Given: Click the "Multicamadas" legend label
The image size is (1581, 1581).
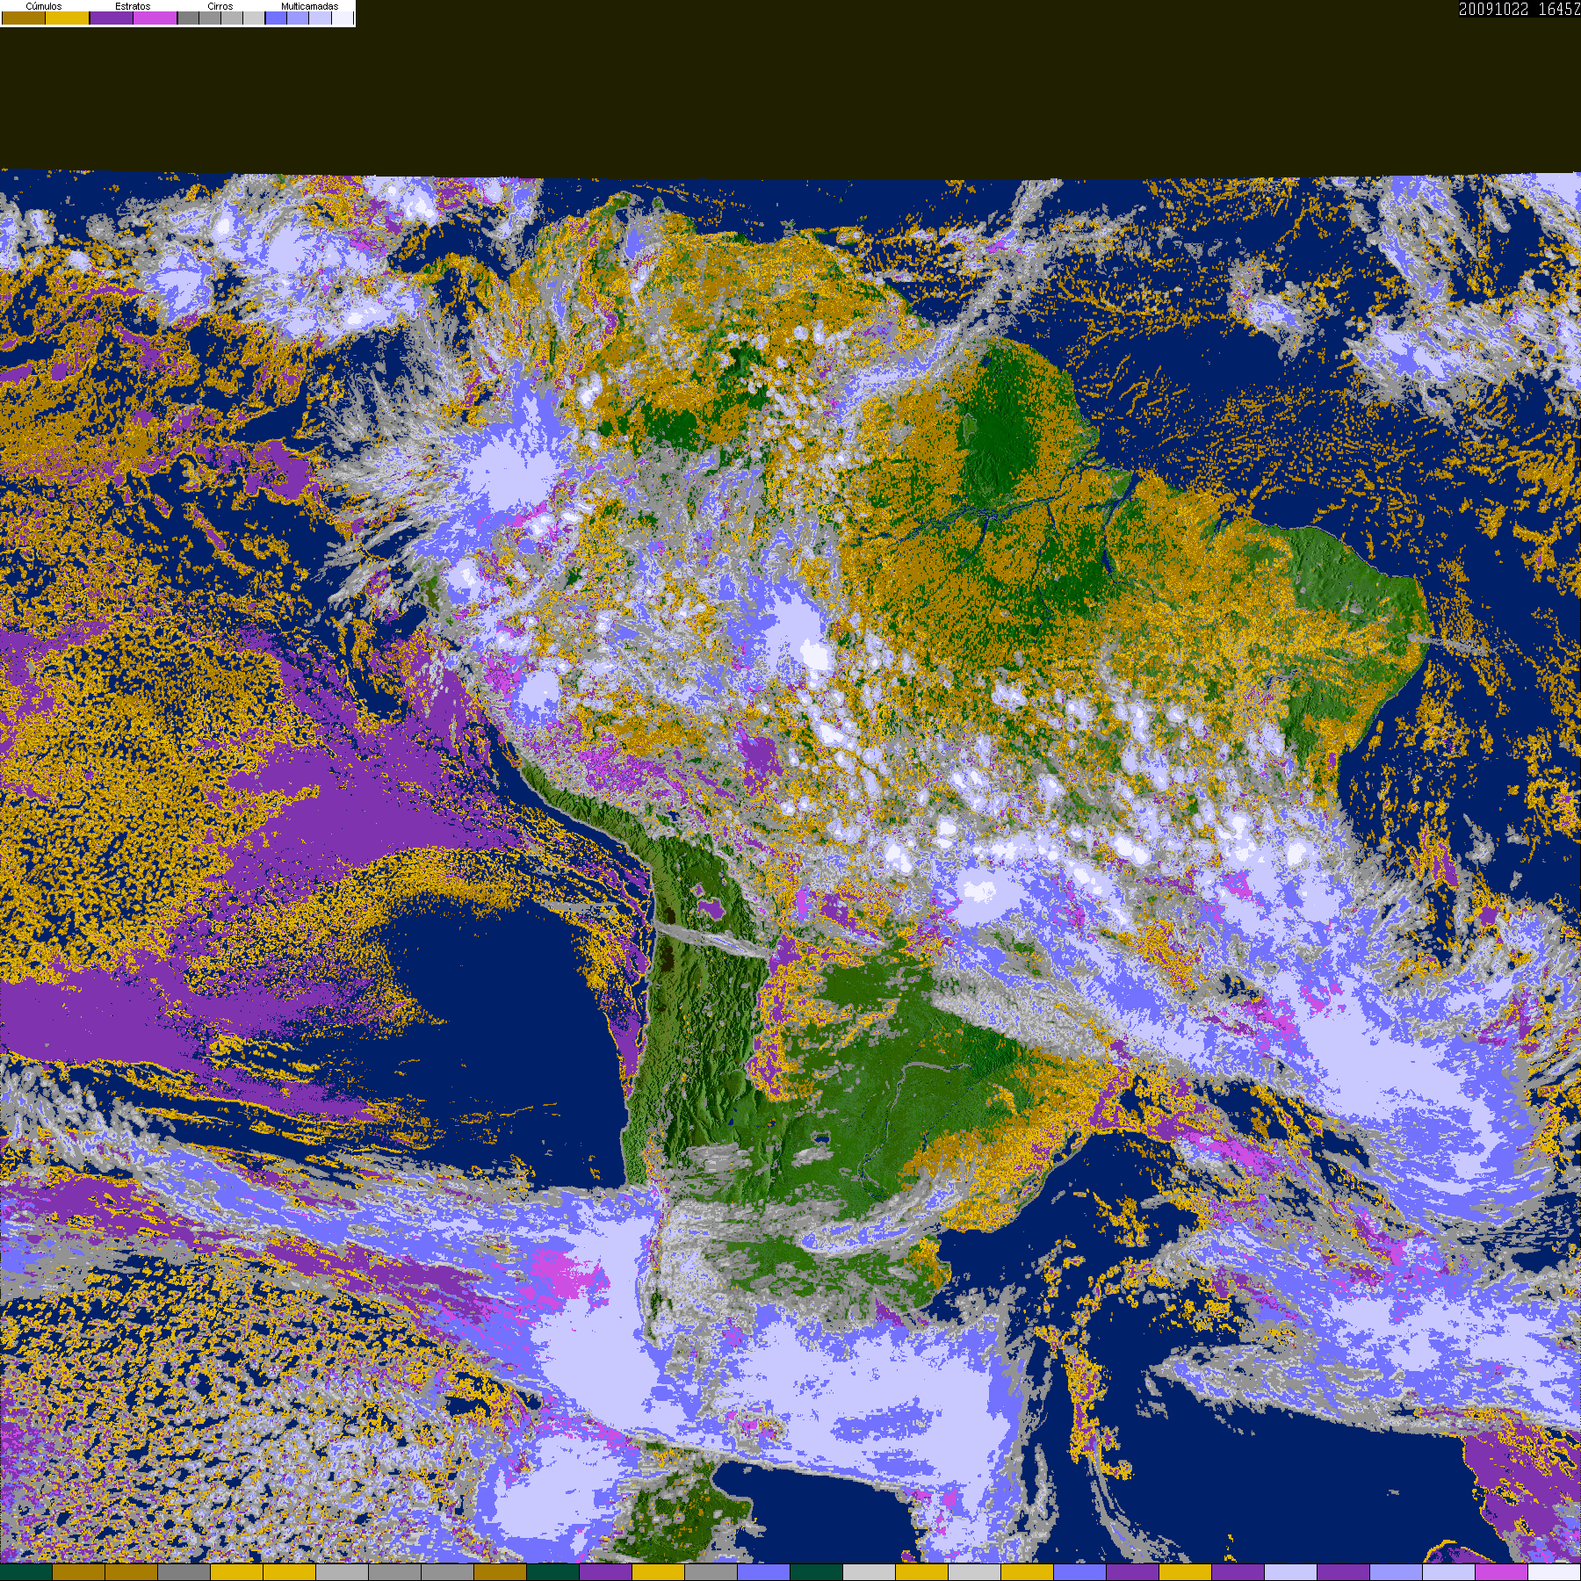Looking at the screenshot, I should 310,6.
